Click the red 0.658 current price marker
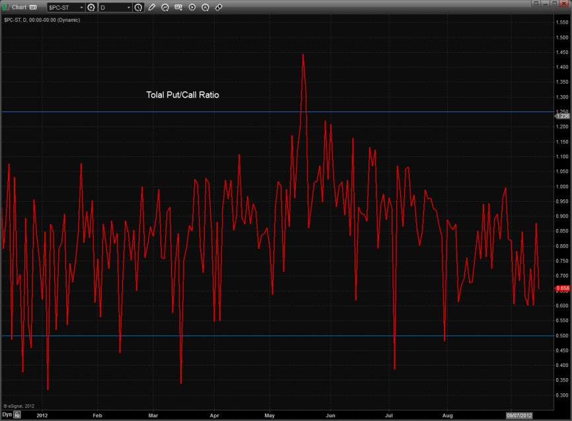572x421 pixels. pos(562,288)
